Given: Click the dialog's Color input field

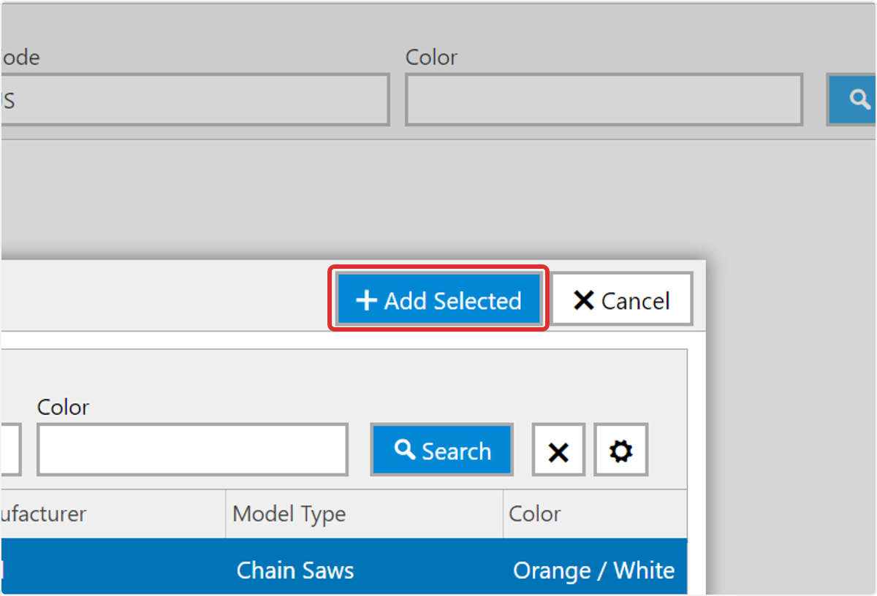Looking at the screenshot, I should (192, 450).
